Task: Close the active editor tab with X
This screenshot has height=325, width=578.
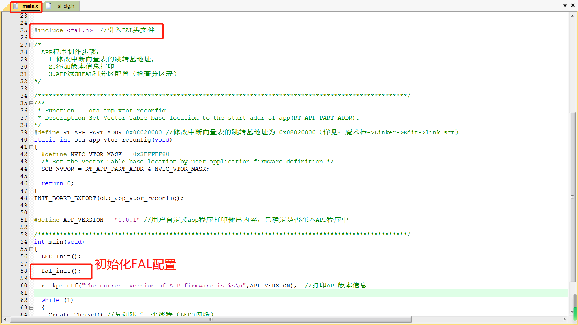Action: pos(573,5)
